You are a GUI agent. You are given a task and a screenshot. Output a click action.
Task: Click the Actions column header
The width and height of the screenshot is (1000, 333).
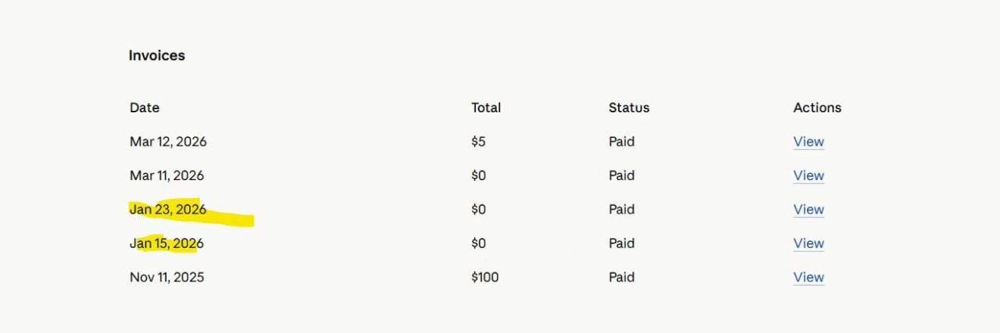pos(817,108)
